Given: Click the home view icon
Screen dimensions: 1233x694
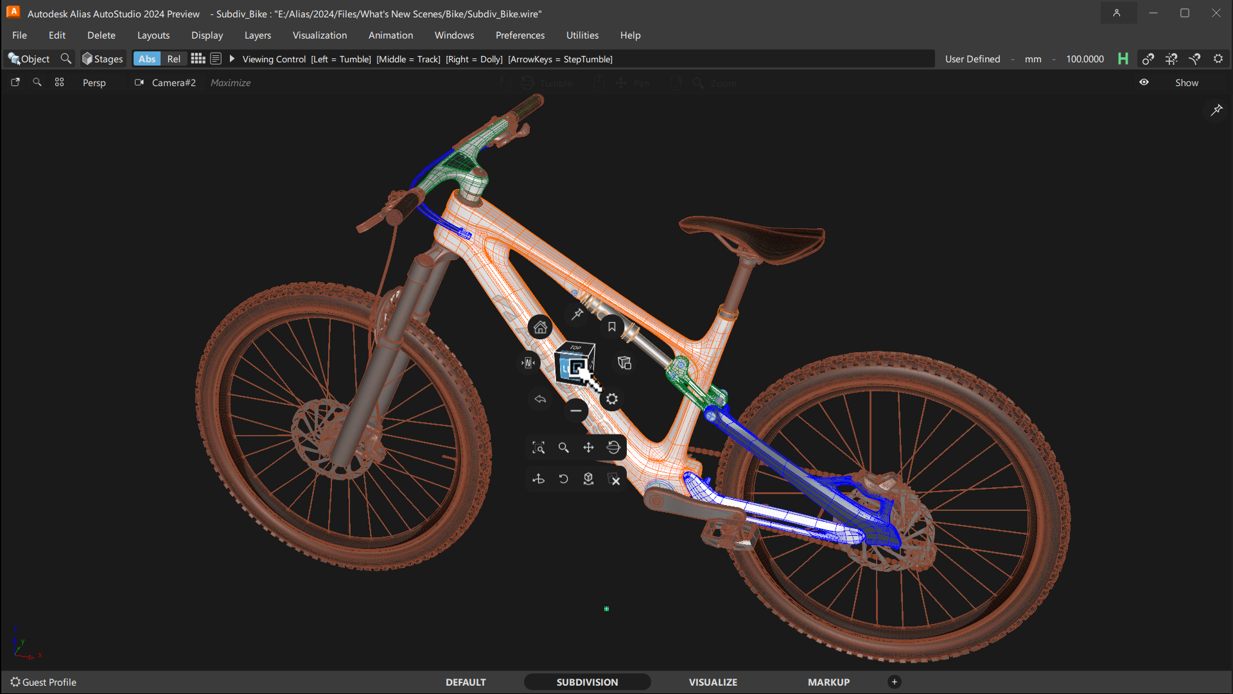Looking at the screenshot, I should tap(540, 328).
